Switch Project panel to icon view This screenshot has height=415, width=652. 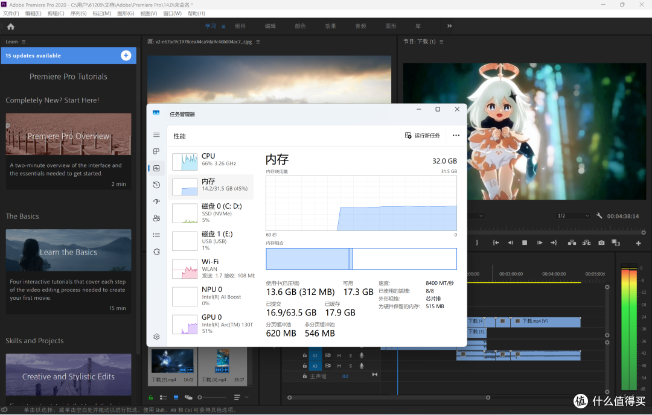click(x=176, y=398)
